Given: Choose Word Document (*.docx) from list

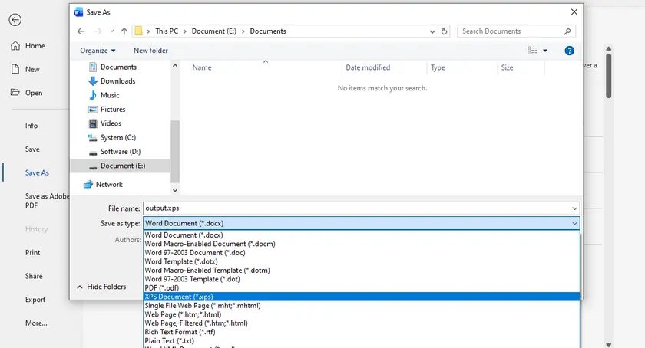Looking at the screenshot, I should pyautogui.click(x=362, y=235).
